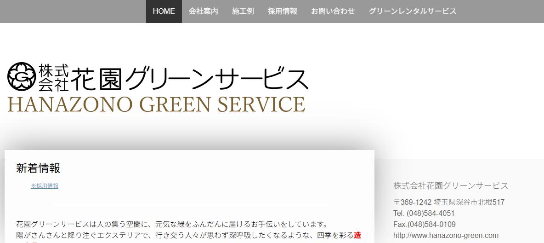Click the sentence starting 花園グリーンサービスは人の集う空間に

(x=172, y=224)
